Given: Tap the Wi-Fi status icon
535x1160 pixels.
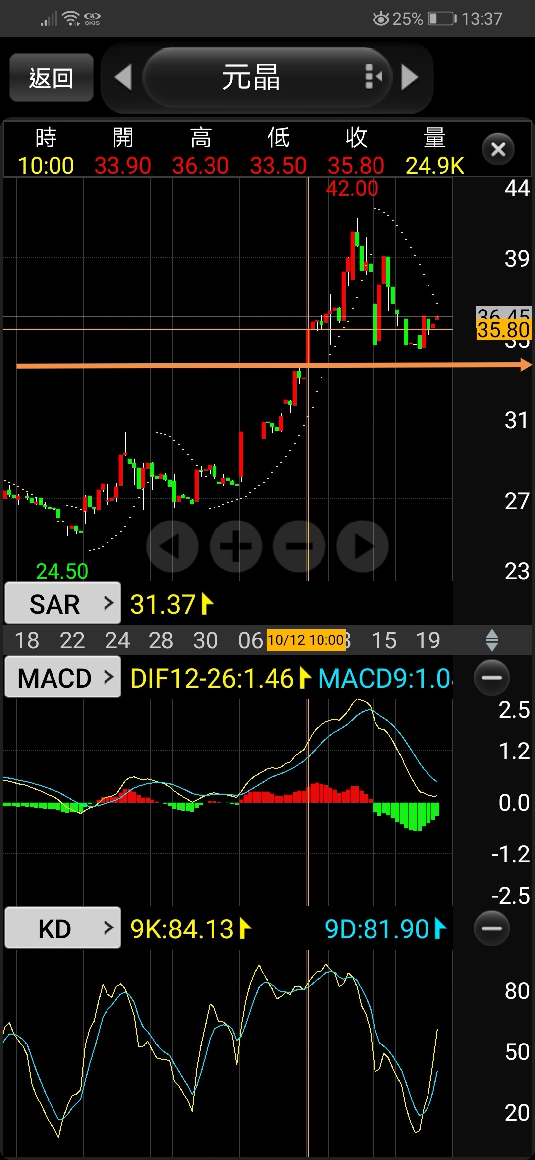Looking at the screenshot, I should [71, 18].
